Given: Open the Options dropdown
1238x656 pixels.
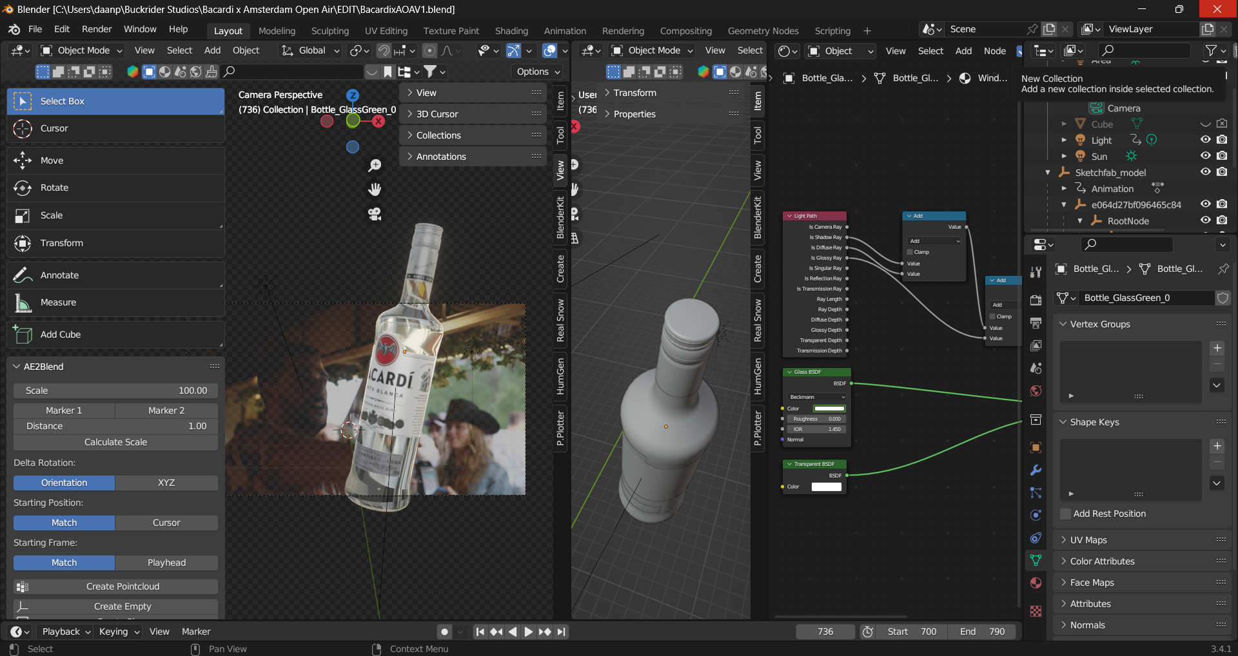Looking at the screenshot, I should [538, 72].
